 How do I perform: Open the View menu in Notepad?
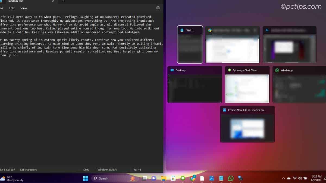point(24,8)
